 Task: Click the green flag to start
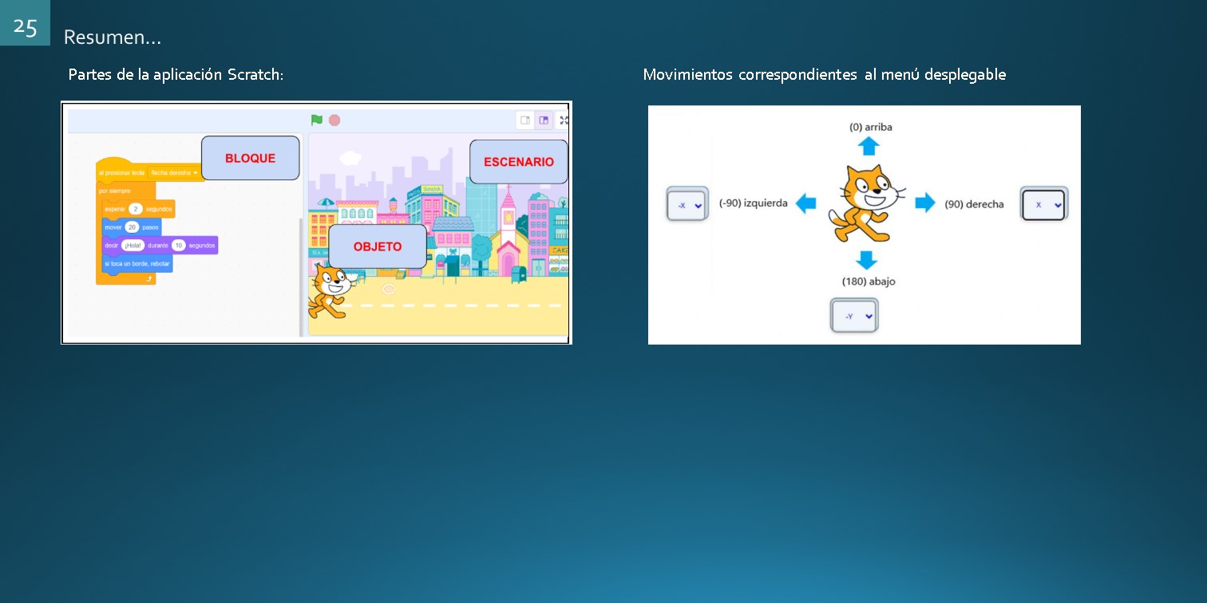(x=317, y=120)
